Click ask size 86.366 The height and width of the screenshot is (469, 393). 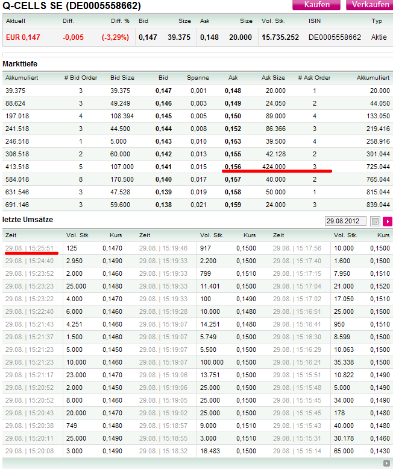(x=275, y=129)
